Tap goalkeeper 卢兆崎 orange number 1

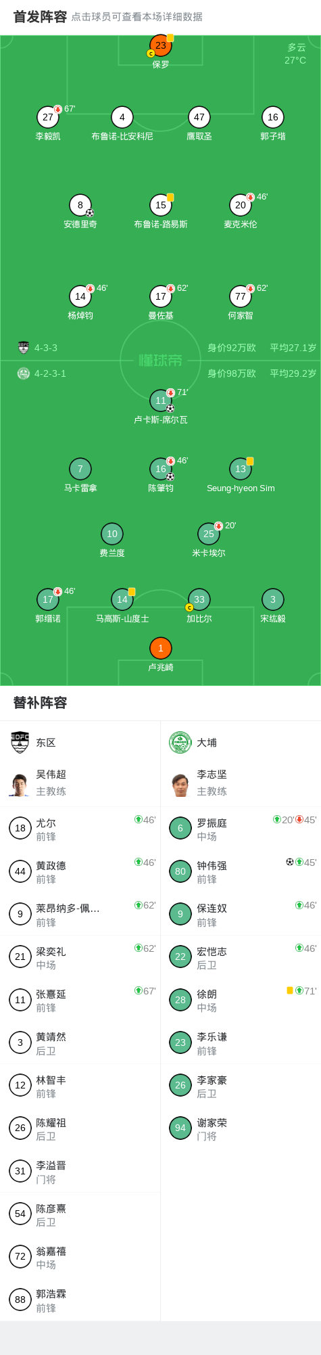pyautogui.click(x=160, y=648)
